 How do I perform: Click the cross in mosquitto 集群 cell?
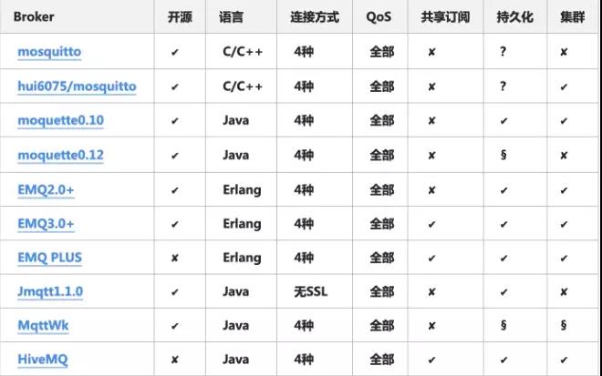tap(564, 53)
